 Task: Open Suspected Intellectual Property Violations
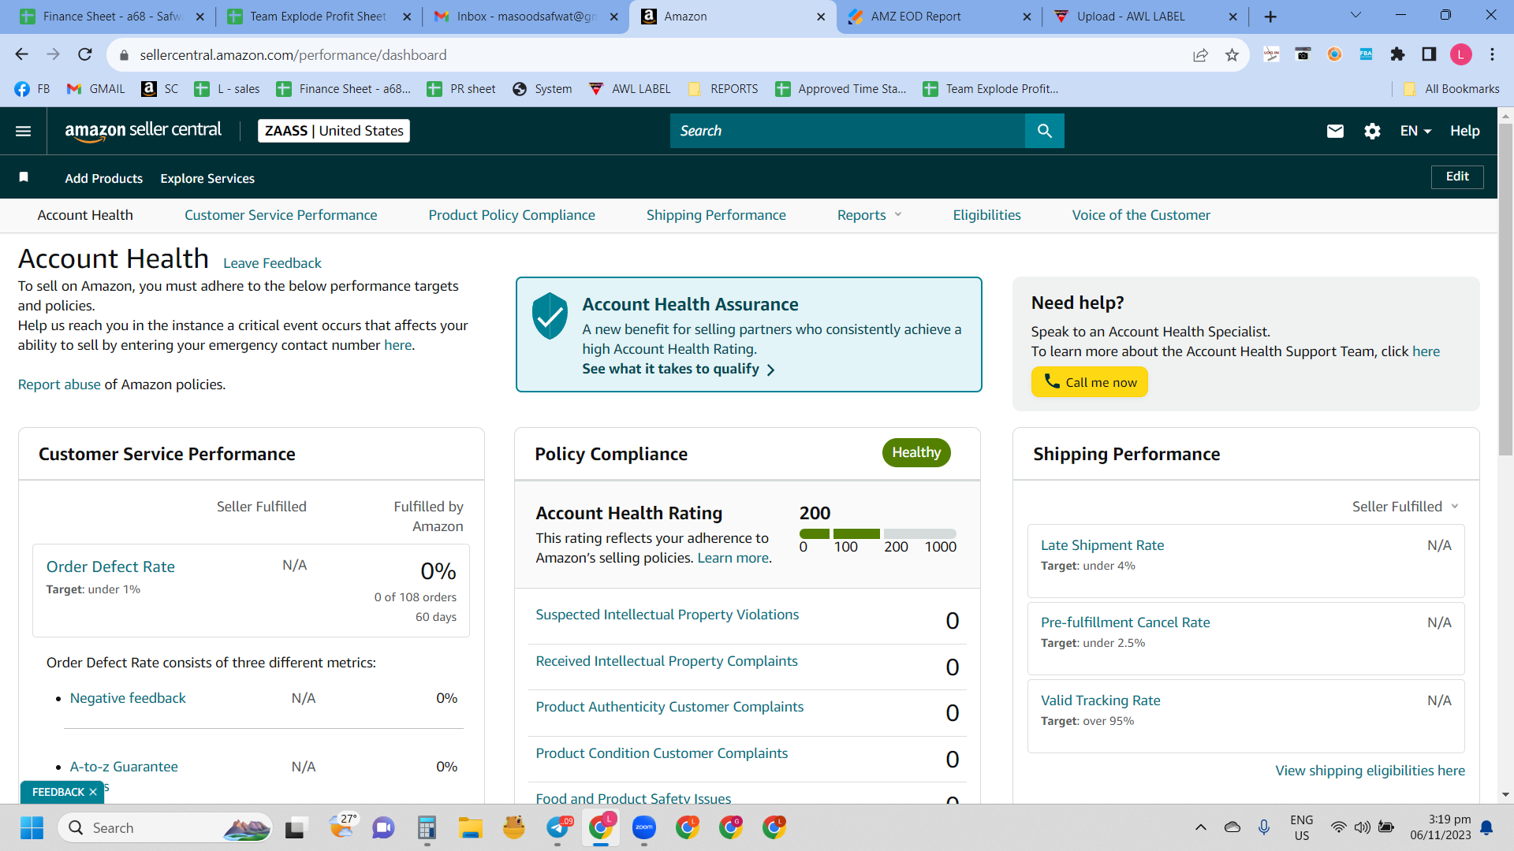(667, 615)
